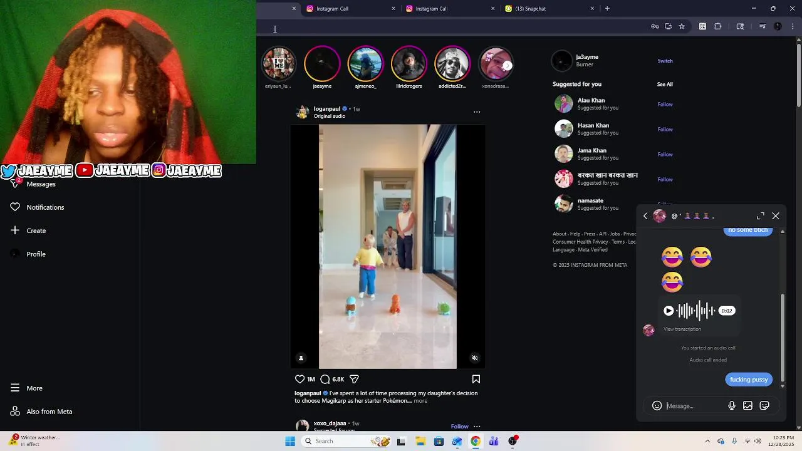The image size is (802, 451).
Task: Switch to the second Instagram Call tab
Action: [450, 9]
